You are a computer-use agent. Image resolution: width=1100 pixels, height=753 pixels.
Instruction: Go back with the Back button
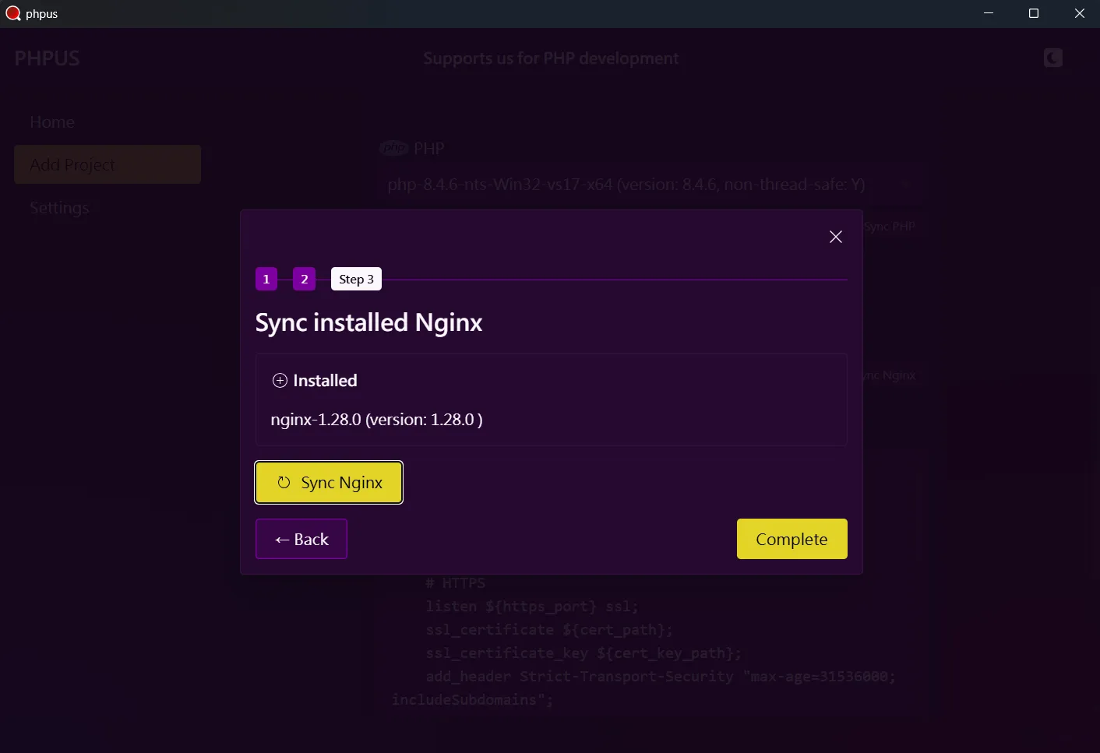[x=301, y=539]
